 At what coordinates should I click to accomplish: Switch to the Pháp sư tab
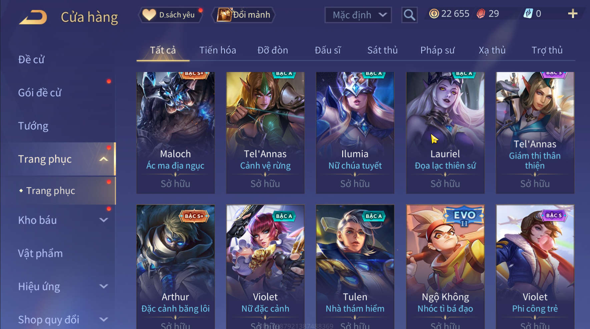point(437,50)
